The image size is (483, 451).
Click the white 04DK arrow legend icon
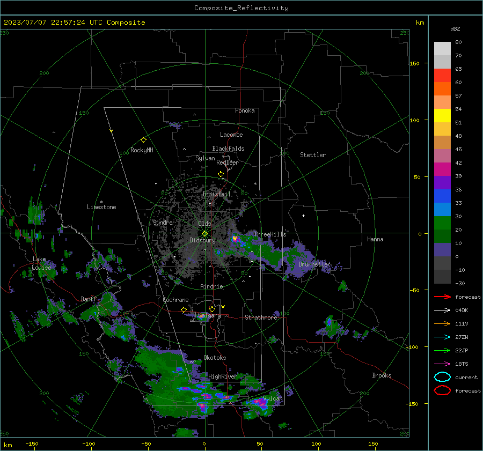(x=442, y=310)
